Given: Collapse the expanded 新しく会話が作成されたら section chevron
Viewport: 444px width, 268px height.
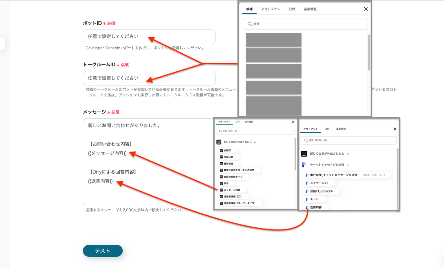Looking at the screenshot, I should click(255, 142).
